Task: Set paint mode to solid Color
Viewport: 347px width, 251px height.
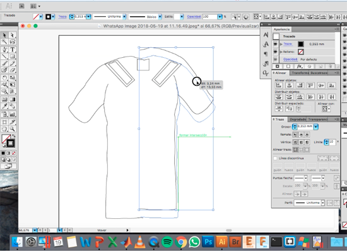Action: point(3,153)
